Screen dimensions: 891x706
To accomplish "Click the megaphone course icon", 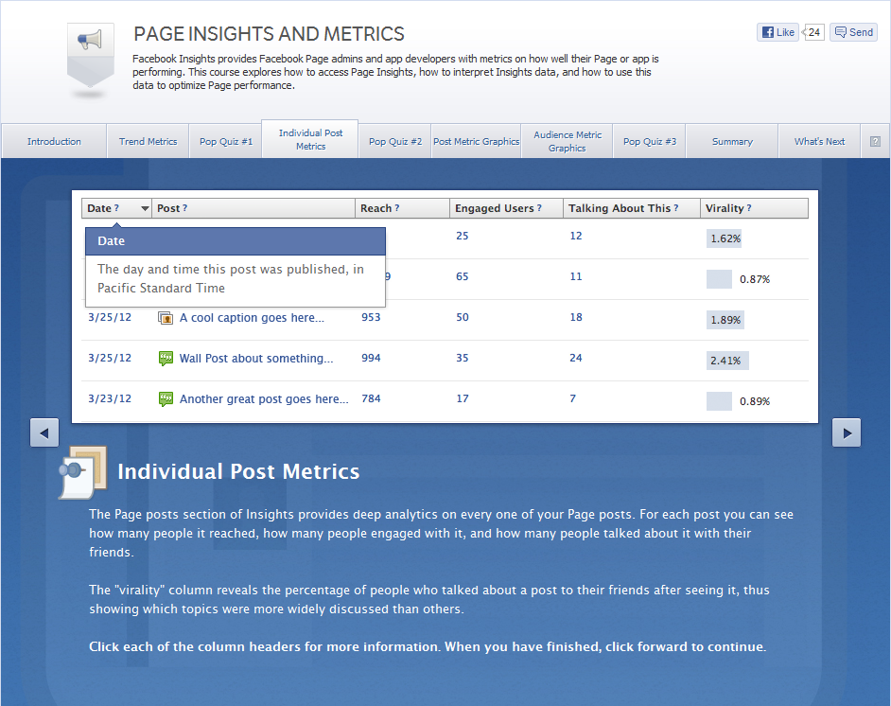I will (91, 55).
